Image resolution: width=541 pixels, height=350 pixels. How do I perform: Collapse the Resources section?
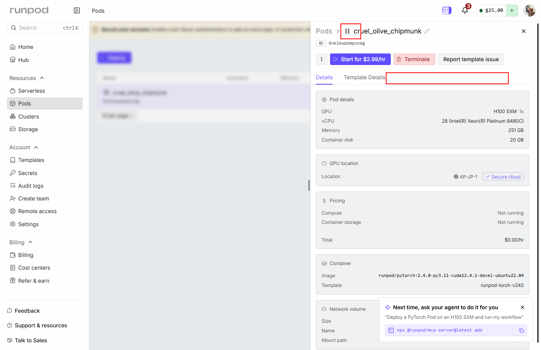click(x=27, y=78)
